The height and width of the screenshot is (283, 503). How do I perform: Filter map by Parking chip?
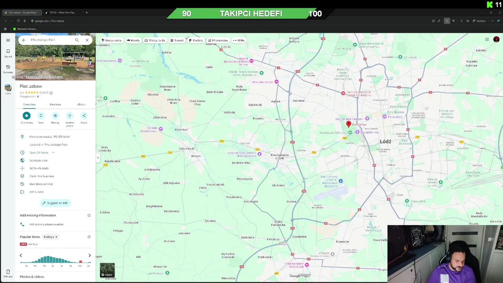pyautogui.click(x=196, y=40)
